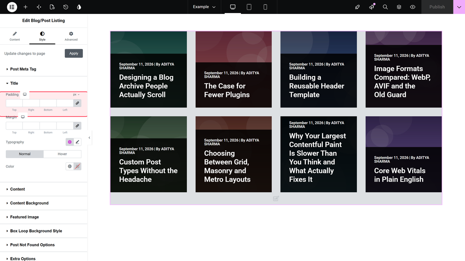
Task: Select the Hover state tab
Action: (62, 154)
